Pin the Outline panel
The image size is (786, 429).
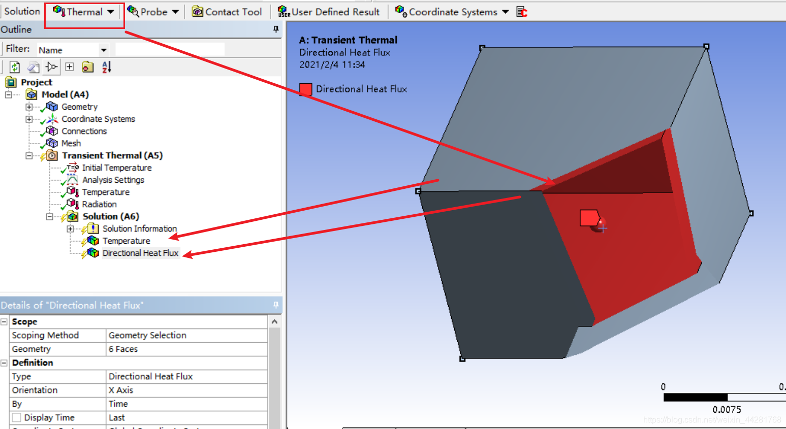point(276,29)
